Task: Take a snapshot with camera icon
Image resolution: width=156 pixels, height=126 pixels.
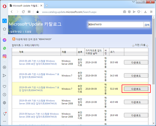Action: 124,12
